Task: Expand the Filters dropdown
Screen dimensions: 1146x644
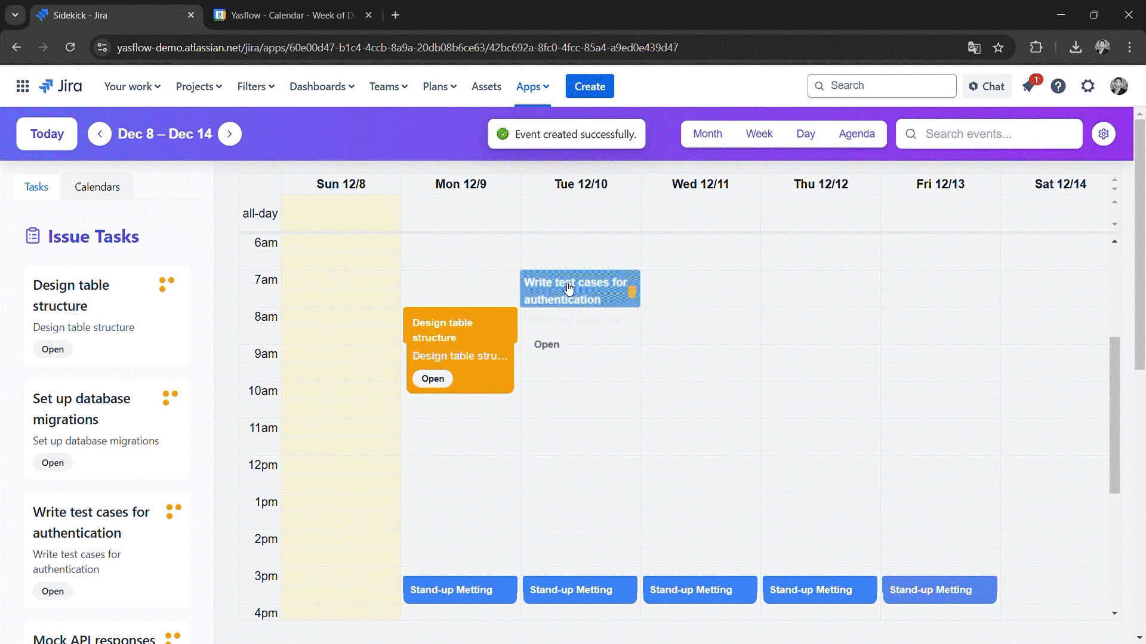Action: pos(255,86)
